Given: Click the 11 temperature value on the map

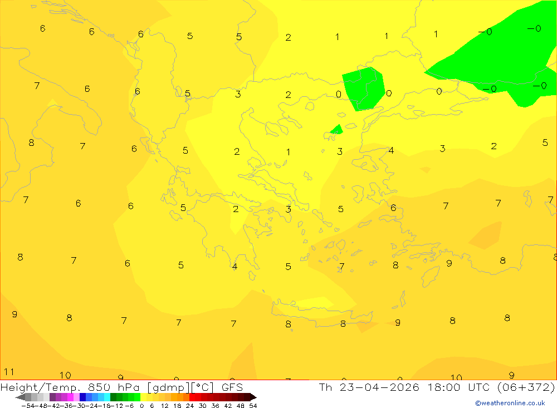Looking at the screenshot, I should [9, 372].
